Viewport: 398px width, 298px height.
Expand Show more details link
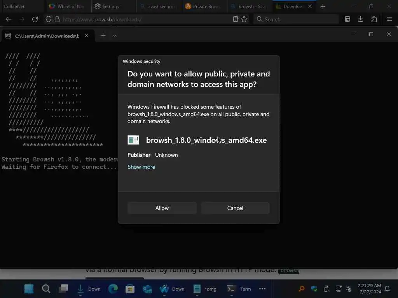141,167
